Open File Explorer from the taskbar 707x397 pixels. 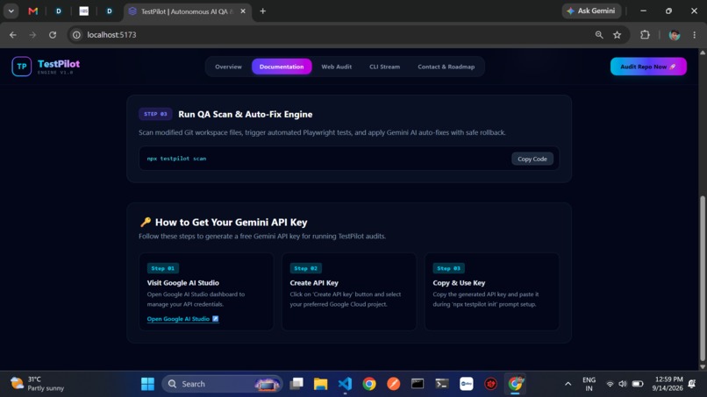point(320,384)
